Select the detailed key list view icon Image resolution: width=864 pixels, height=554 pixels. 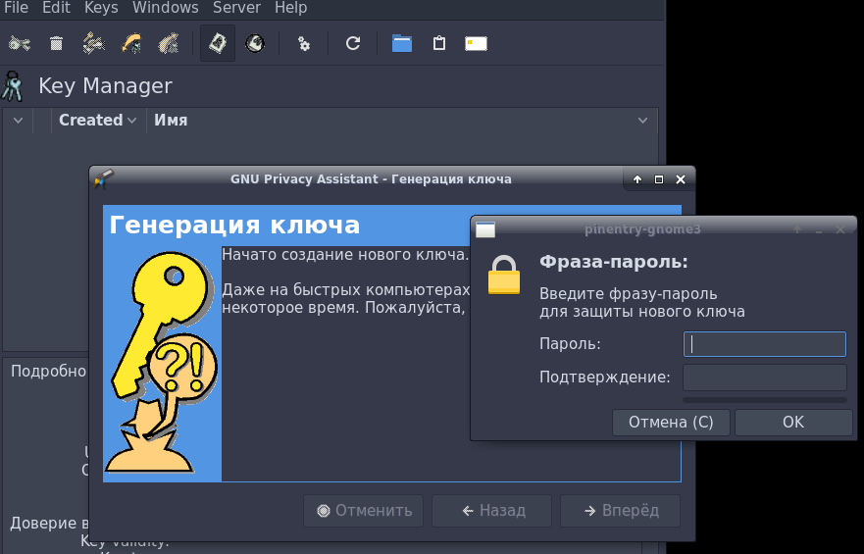(x=255, y=43)
